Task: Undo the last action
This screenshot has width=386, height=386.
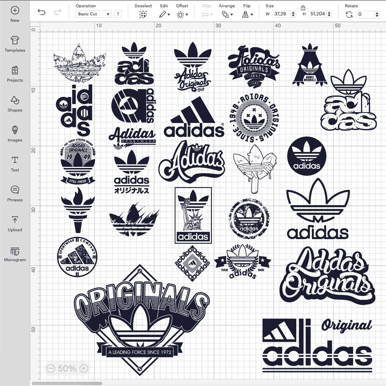Action: click(41, 12)
